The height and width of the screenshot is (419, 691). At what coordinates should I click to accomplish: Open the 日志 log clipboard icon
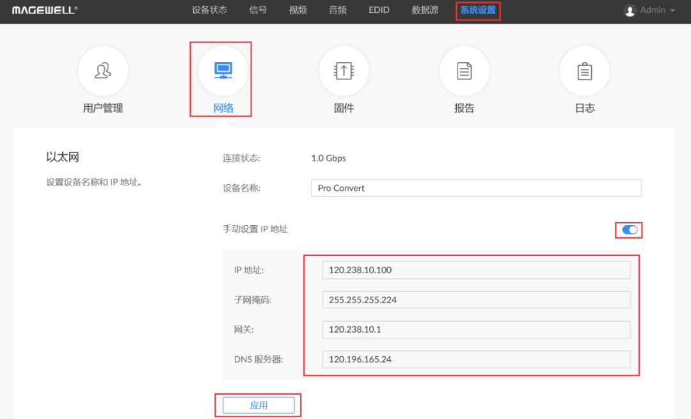584,71
